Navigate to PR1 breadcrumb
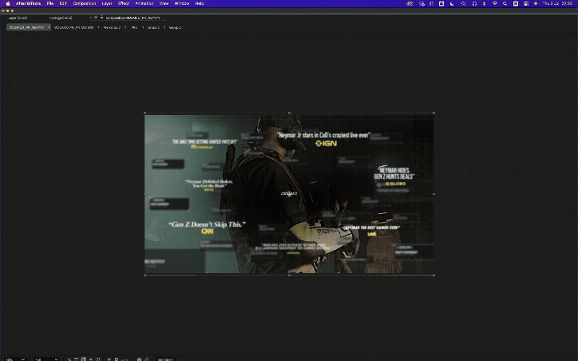Viewport: 578px width, 361px height. click(x=134, y=27)
